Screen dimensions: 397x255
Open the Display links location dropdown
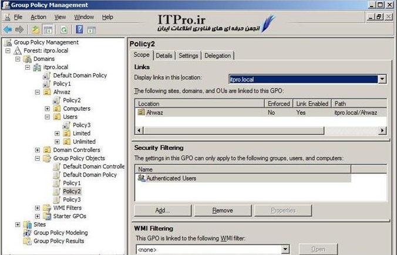tap(382, 79)
